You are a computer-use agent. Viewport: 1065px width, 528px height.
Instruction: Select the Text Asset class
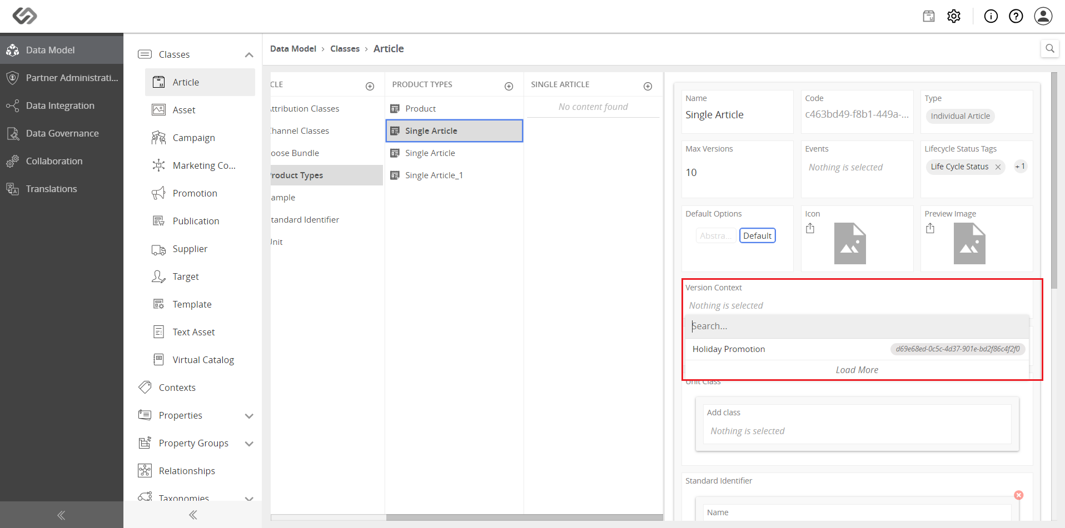pos(200,332)
